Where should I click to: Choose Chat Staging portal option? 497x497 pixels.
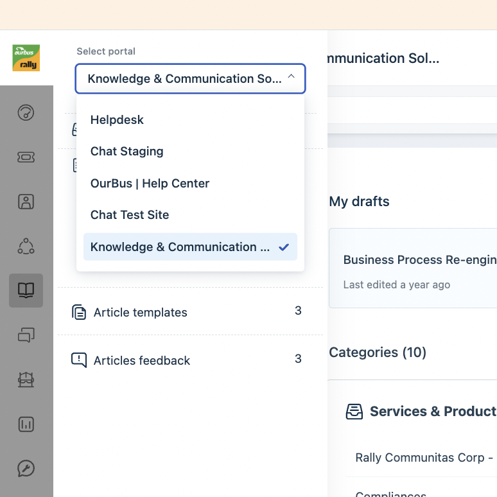click(127, 152)
